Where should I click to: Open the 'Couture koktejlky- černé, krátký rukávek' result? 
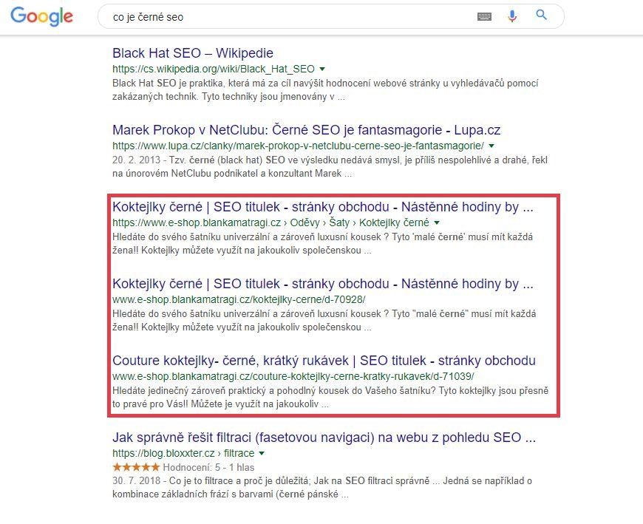point(324,361)
